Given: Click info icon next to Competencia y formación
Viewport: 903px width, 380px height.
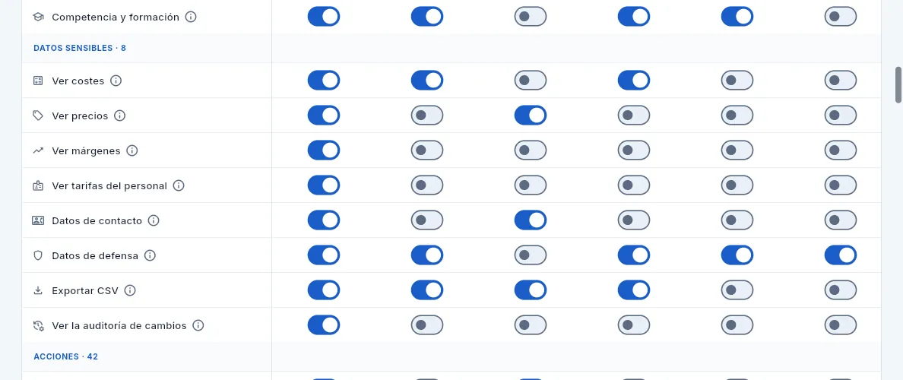Looking at the screenshot, I should (191, 17).
